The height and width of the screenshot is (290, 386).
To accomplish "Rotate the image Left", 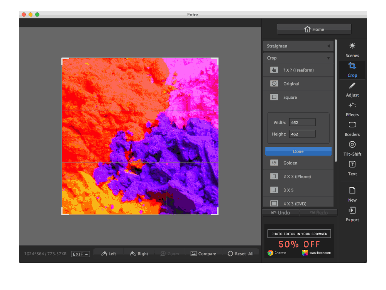I will 108,254.
